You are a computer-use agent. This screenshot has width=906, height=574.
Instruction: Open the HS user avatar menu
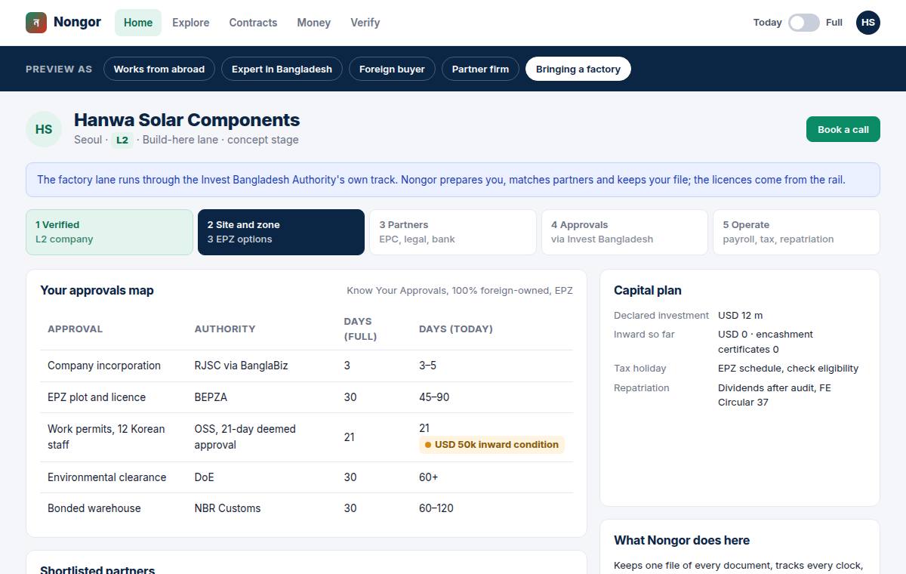click(x=868, y=23)
